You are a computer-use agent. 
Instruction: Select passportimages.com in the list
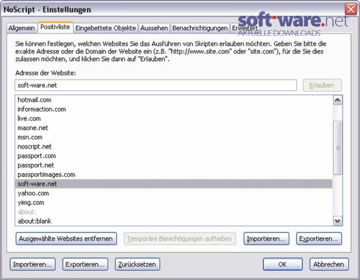(x=174, y=175)
